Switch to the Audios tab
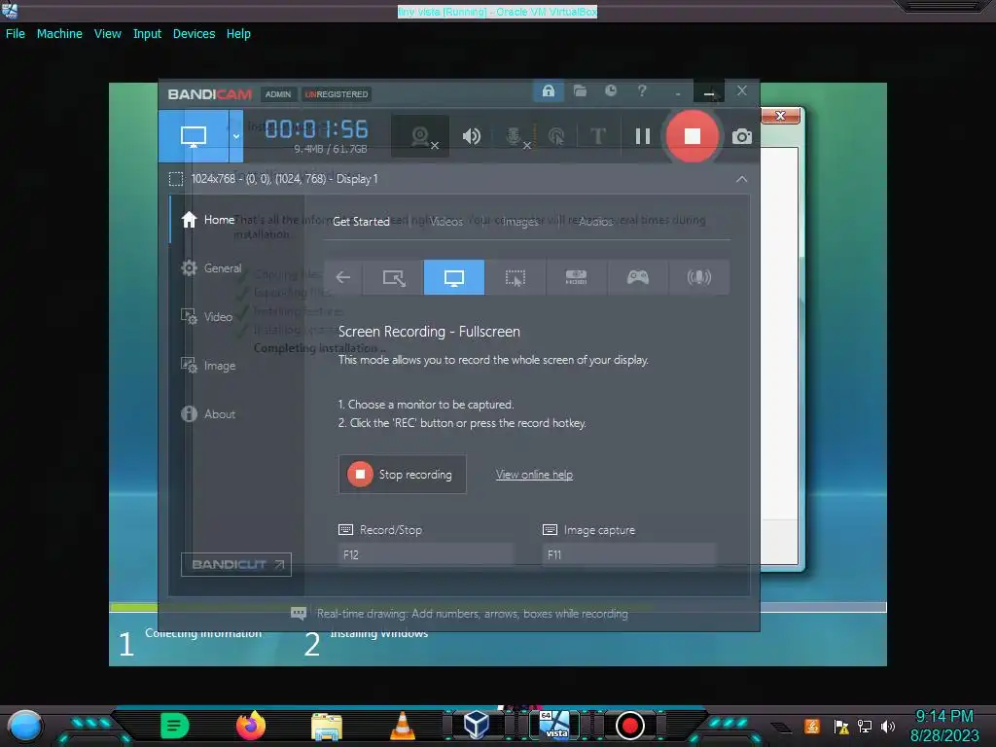996x747 pixels. pyautogui.click(x=595, y=221)
